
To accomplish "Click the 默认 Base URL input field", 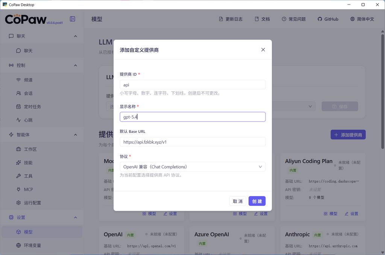I will 192,142.
